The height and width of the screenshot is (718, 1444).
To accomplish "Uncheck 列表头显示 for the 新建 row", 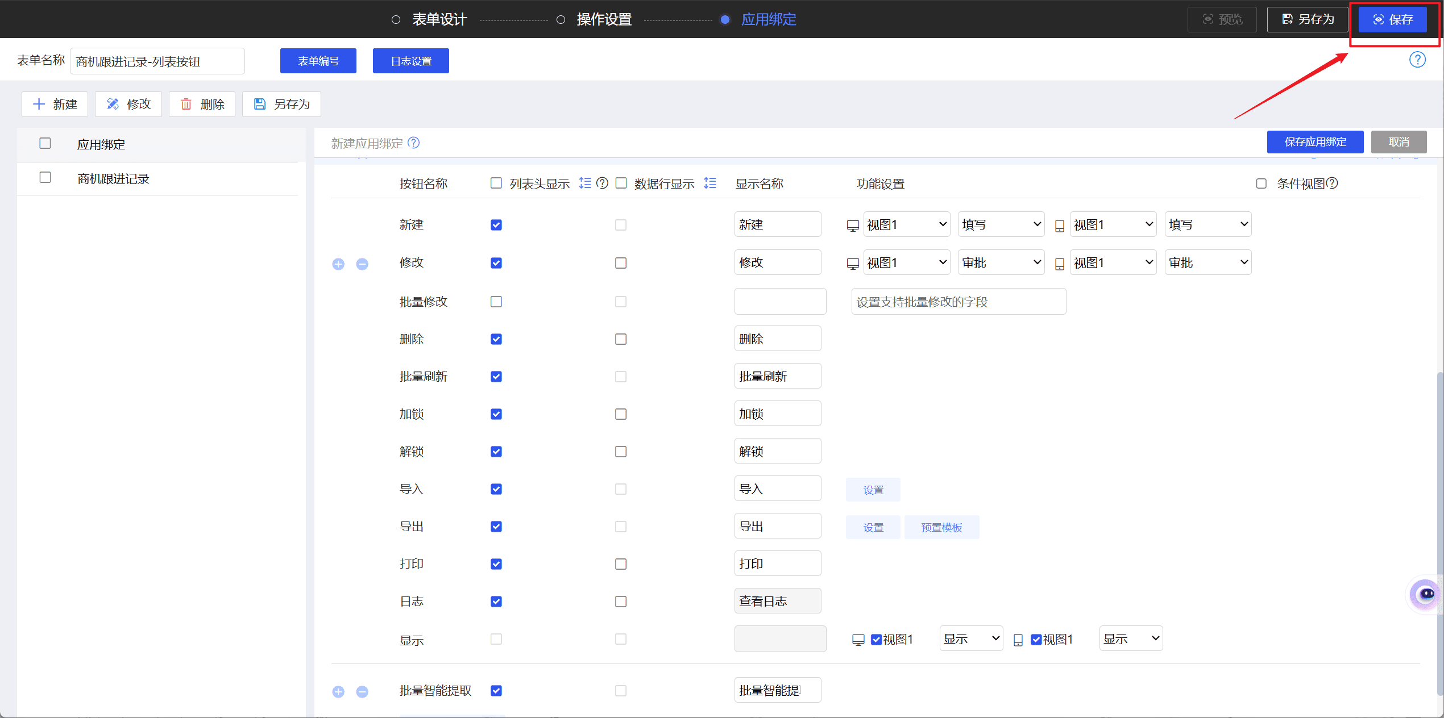I will tap(496, 225).
